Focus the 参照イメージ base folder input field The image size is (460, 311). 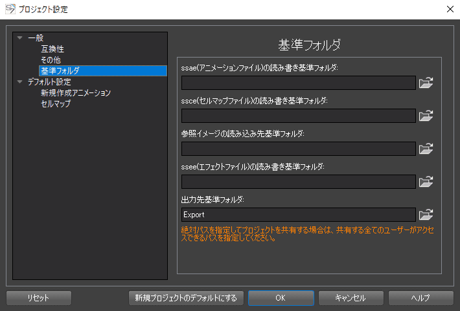(299, 149)
